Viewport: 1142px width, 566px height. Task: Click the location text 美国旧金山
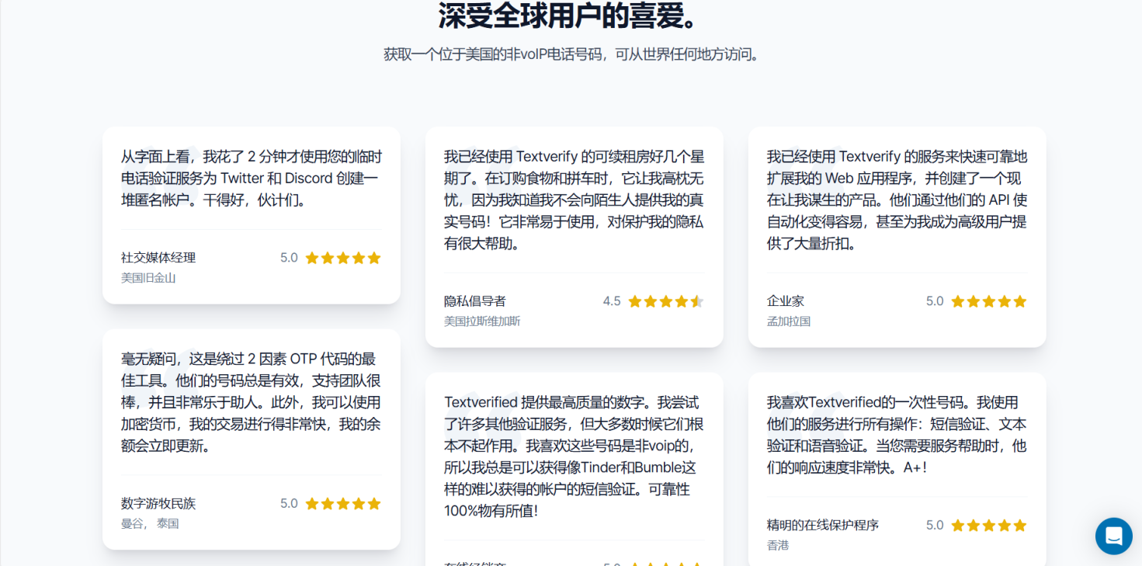coord(148,278)
